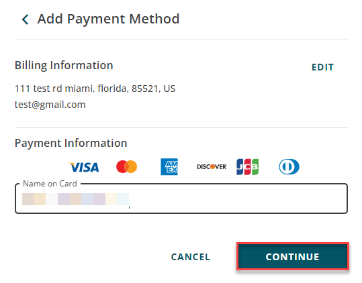Select the Discover card logo
The height and width of the screenshot is (283, 362).
(x=212, y=166)
